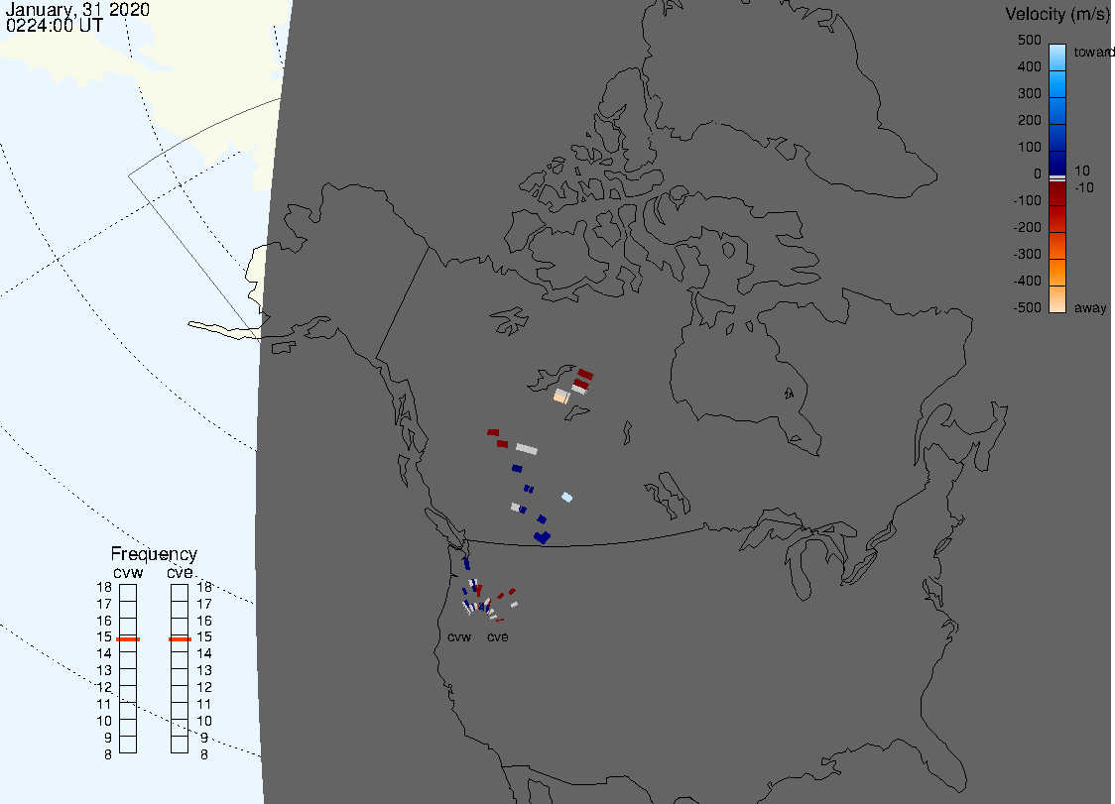Click the '-500' velocity scale label
The height and width of the screenshot is (804, 1115).
click(1027, 307)
